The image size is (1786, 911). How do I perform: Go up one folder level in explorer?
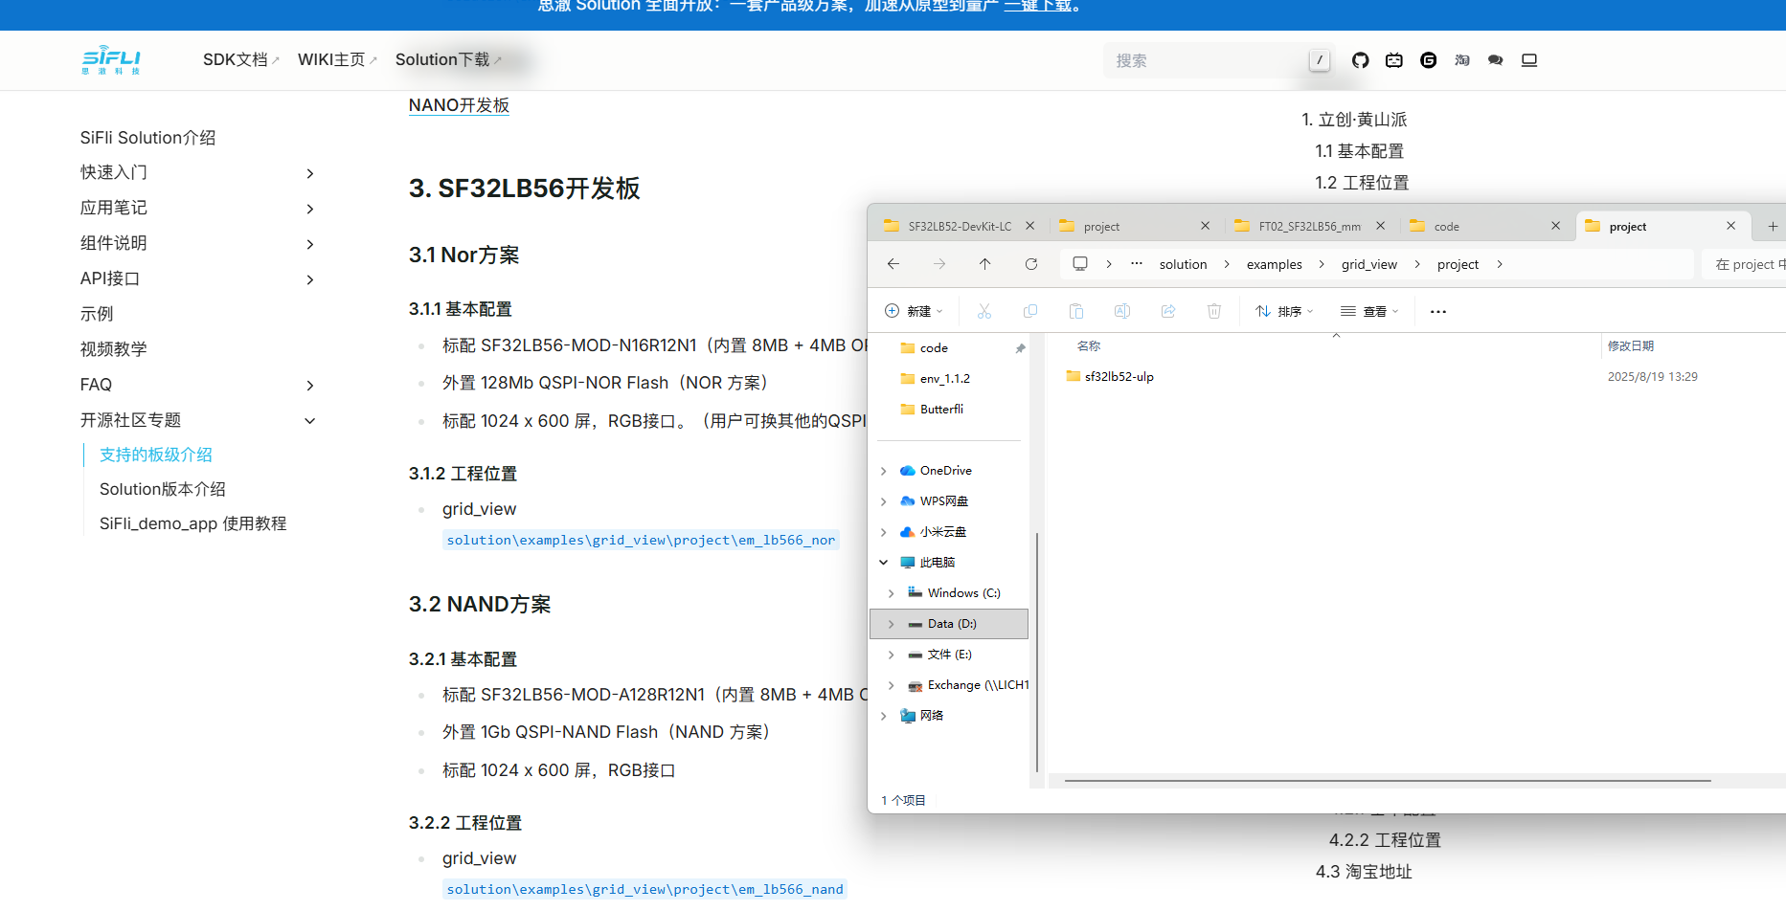click(984, 264)
